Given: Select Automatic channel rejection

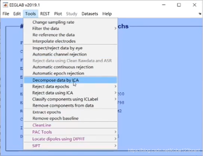Looking at the screenshot, I should pyautogui.click(x=71, y=55).
